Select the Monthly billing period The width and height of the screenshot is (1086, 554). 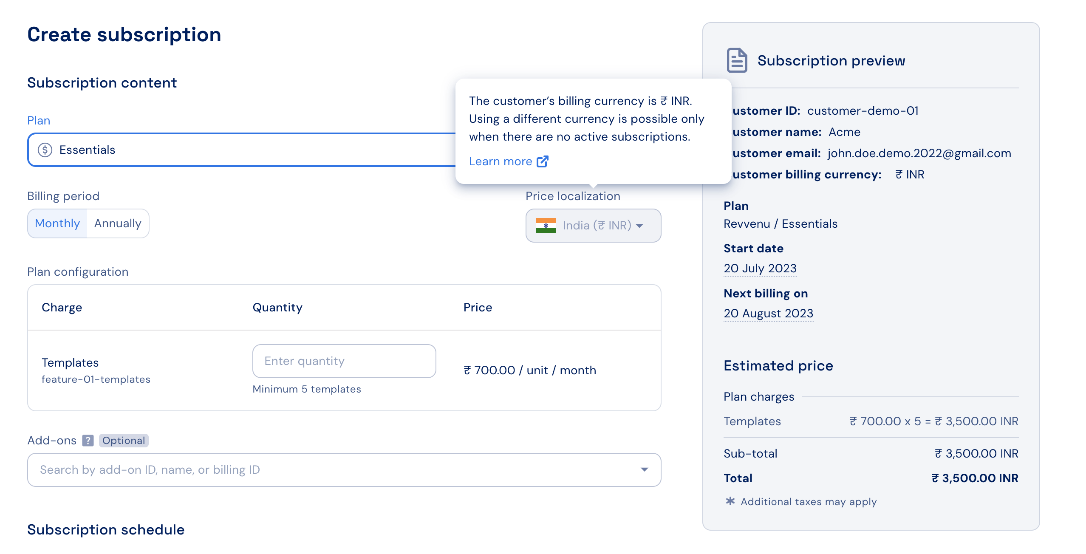57,223
